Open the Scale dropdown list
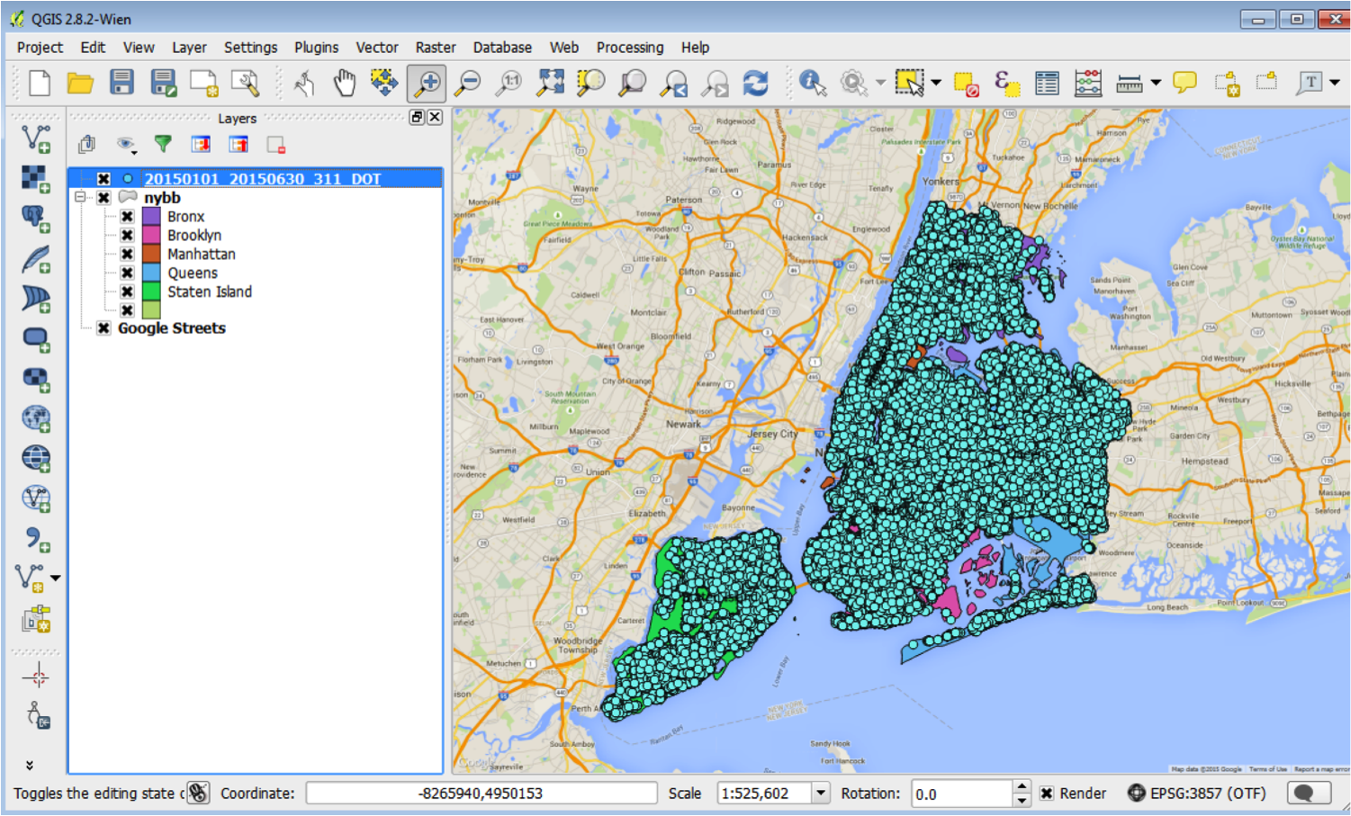This screenshot has height=816, width=1351. 820,794
